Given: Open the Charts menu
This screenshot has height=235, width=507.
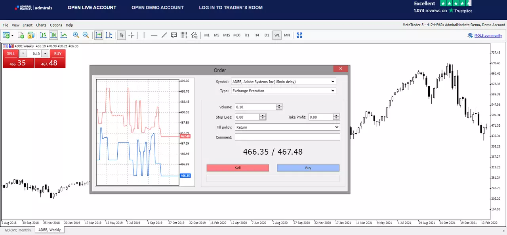Looking at the screenshot, I should [41, 25].
